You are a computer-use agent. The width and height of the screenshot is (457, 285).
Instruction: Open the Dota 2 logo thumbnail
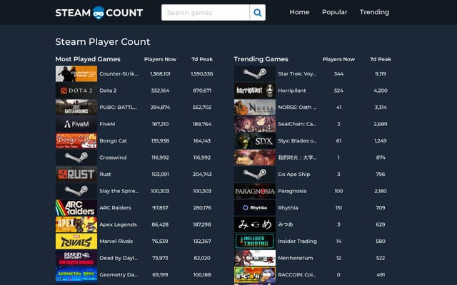point(76,90)
